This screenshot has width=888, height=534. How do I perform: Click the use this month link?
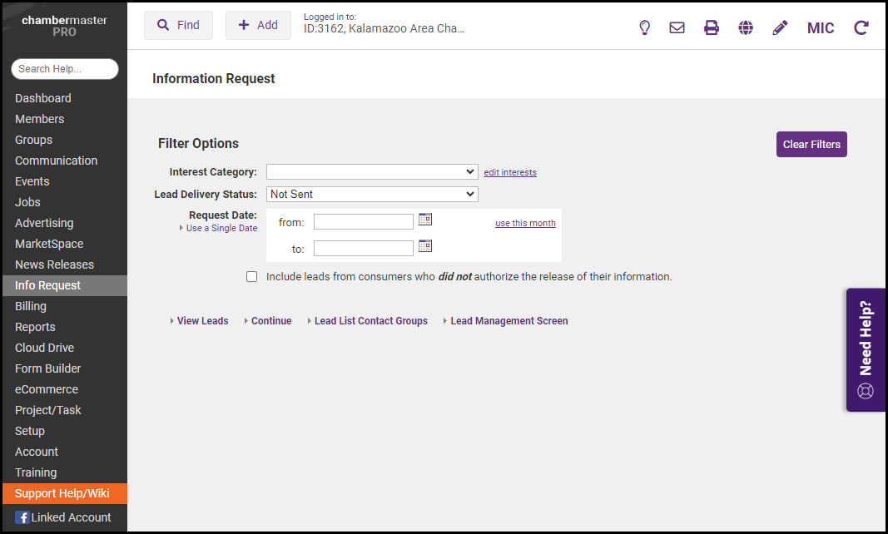(x=525, y=223)
